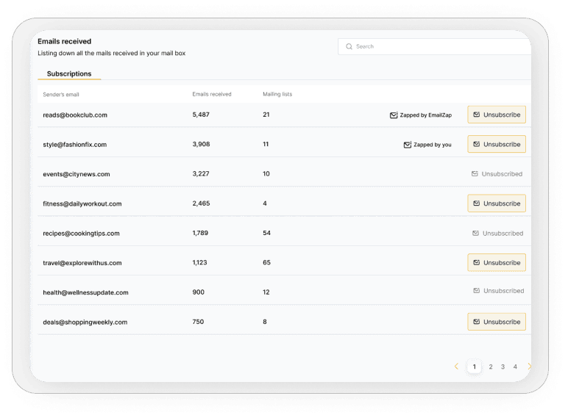Select the deals@shoppingweekly.com sender
Image resolution: width=568 pixels, height=418 pixels.
[85, 322]
